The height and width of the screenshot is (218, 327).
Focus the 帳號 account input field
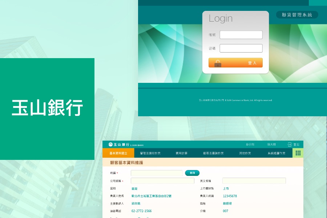[241, 35]
